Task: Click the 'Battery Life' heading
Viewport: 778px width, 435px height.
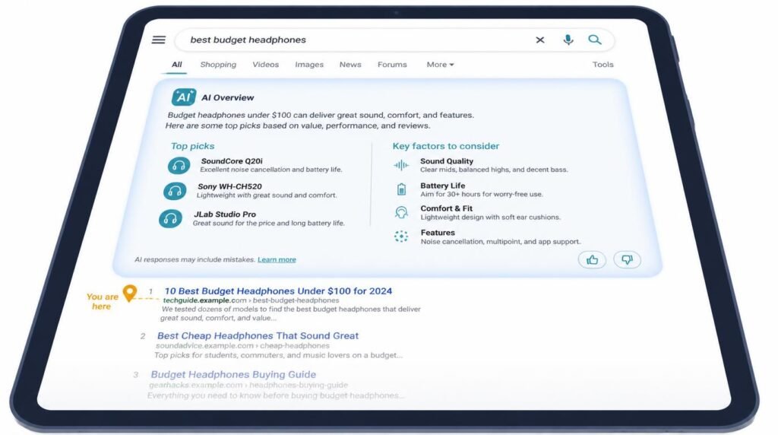Action: click(x=443, y=186)
